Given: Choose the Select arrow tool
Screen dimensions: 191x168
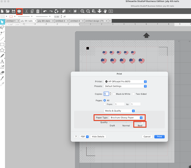Looking at the screenshot, I should [x=2, y=22].
